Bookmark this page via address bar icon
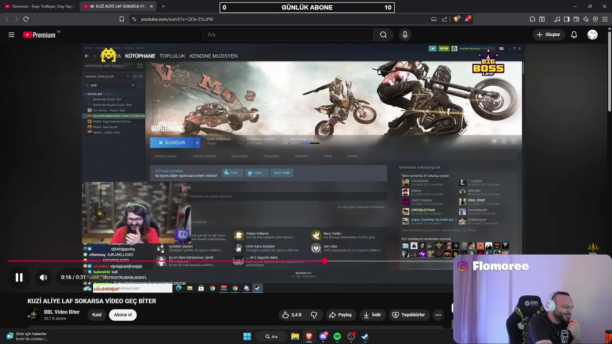Screen dimensions: 612x344 coord(121,19)
